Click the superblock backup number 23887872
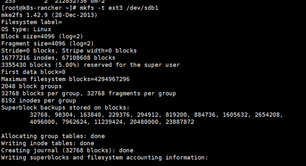The width and height of the screenshot is (306, 166). (180, 122)
